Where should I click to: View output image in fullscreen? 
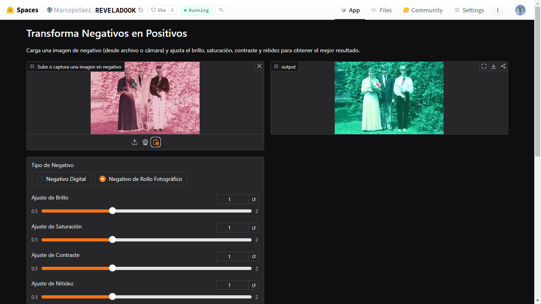(x=484, y=66)
